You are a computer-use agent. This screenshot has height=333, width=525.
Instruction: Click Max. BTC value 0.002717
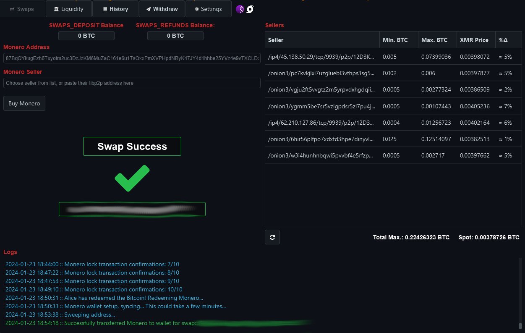[x=433, y=155]
